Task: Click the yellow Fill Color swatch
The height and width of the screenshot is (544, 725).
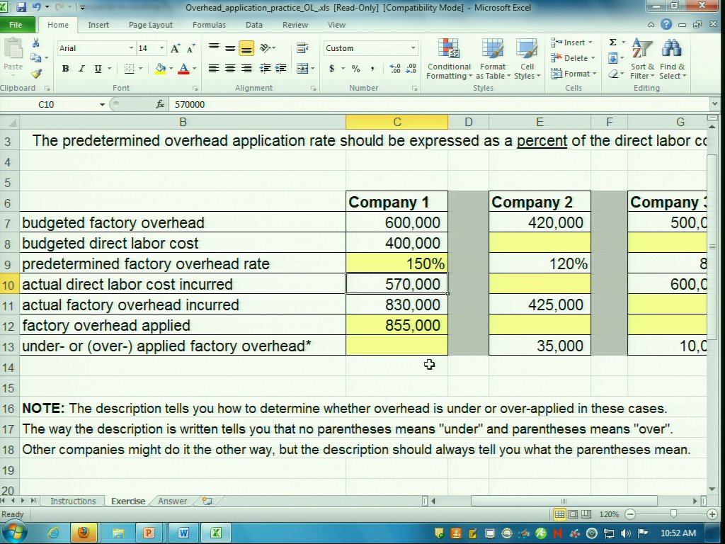Action: 160,69
